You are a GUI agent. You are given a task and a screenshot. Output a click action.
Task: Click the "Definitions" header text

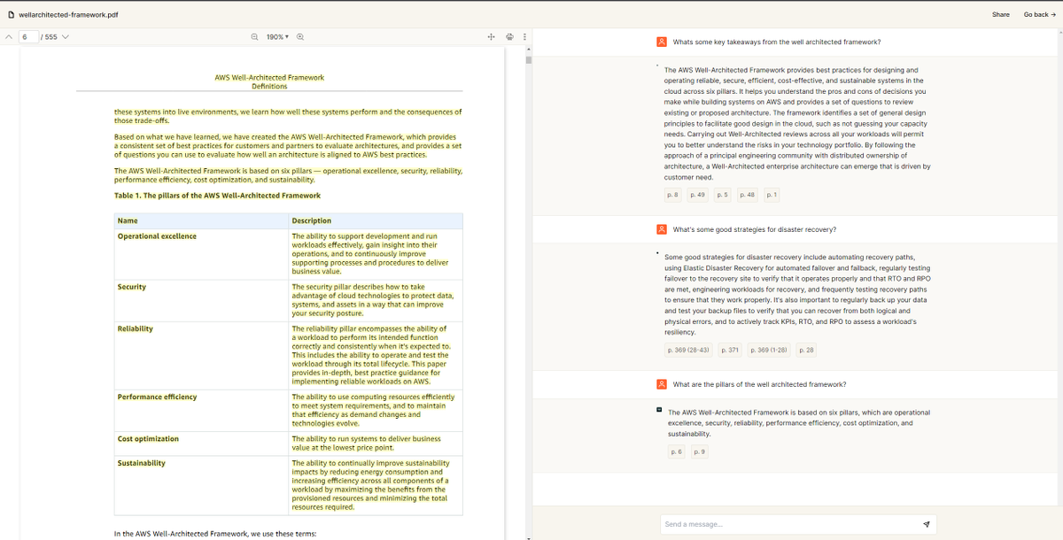coord(269,87)
